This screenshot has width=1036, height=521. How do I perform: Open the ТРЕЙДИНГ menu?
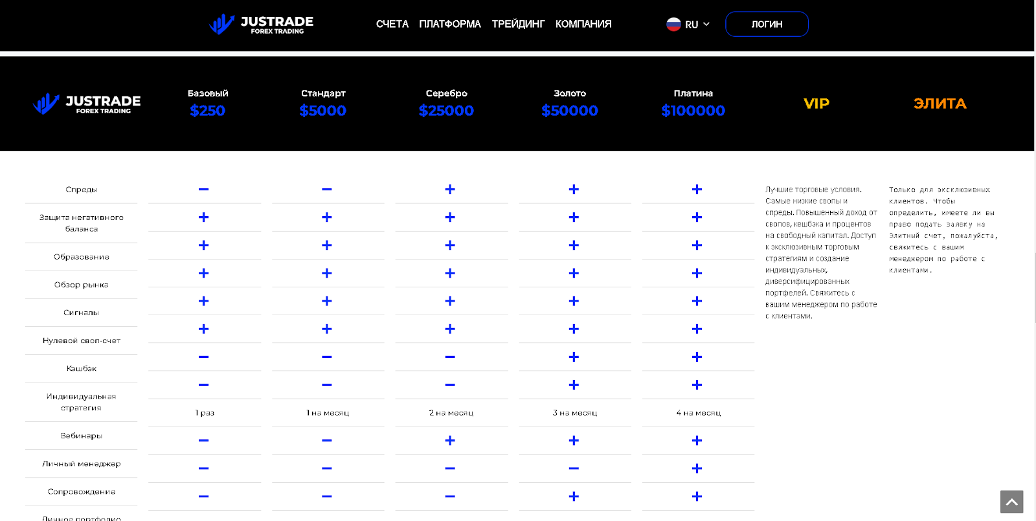(x=518, y=24)
